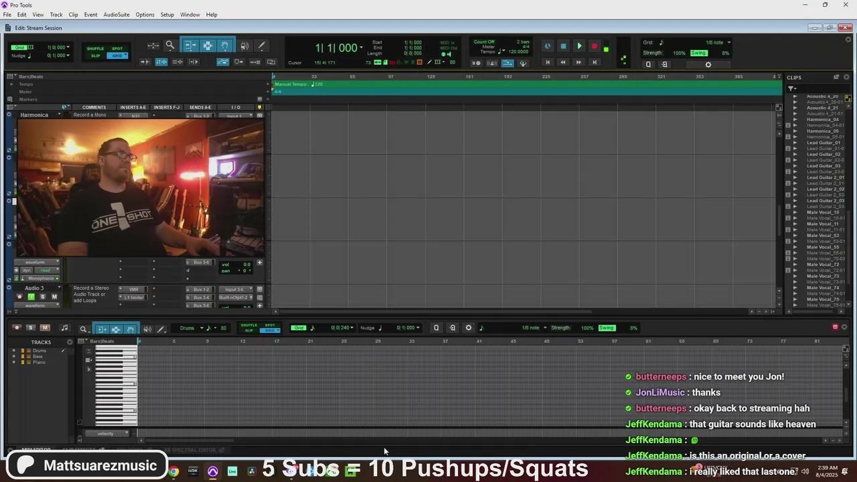Open the File menu
Viewport: 857px width, 482px height.
pyautogui.click(x=7, y=15)
